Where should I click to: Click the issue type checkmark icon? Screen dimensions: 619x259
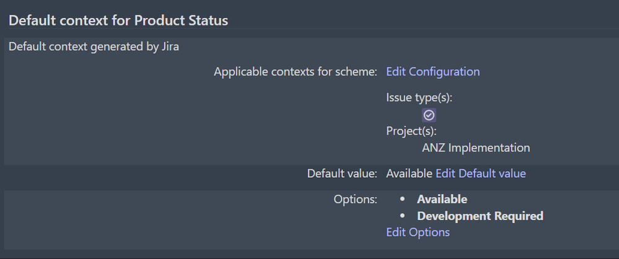pos(429,115)
